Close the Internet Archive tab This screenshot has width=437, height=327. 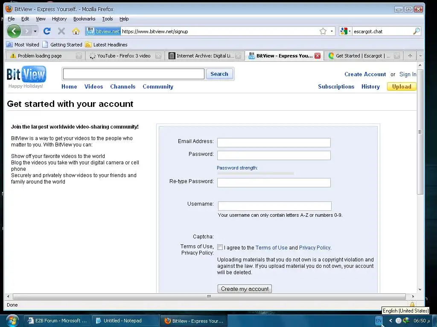pyautogui.click(x=238, y=56)
